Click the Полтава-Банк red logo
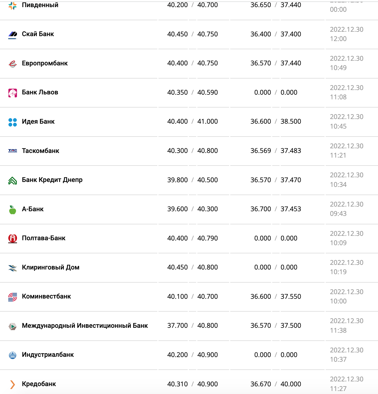The width and height of the screenshot is (378, 394). tap(13, 239)
